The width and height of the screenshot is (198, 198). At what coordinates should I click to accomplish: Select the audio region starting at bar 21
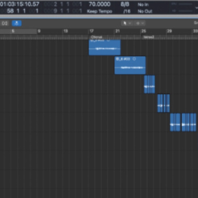tap(130, 65)
